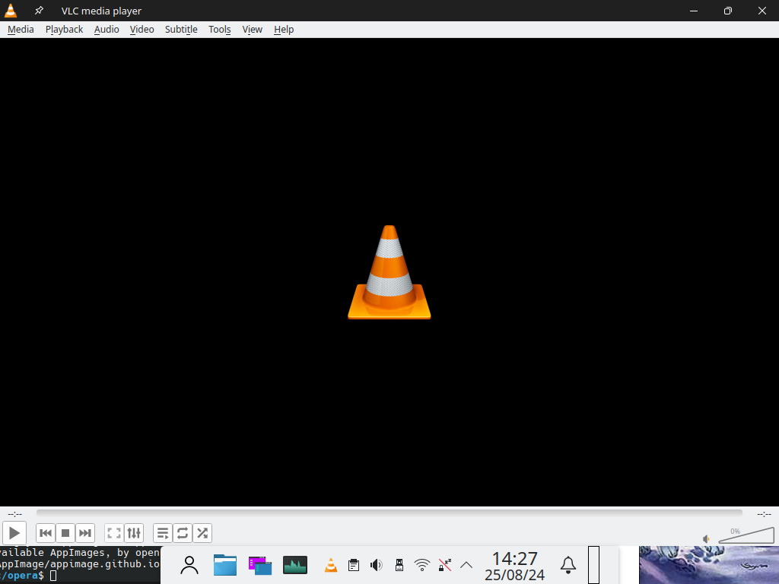This screenshot has width=779, height=584.
Task: Skip to next media track
Action: (x=85, y=533)
